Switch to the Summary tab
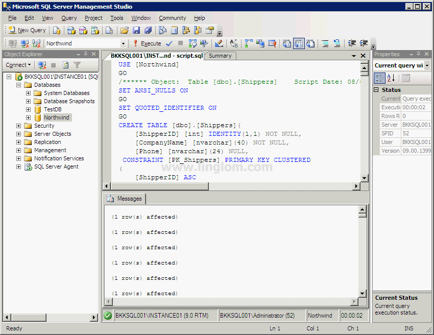 (x=220, y=56)
